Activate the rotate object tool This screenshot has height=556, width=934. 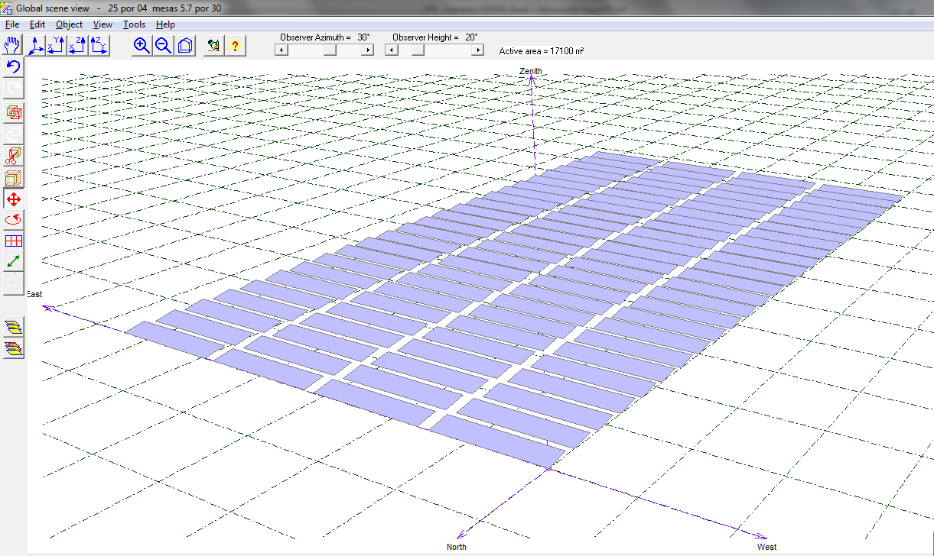pos(14,220)
